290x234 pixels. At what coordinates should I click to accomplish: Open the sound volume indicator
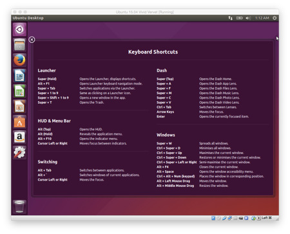(248, 18)
